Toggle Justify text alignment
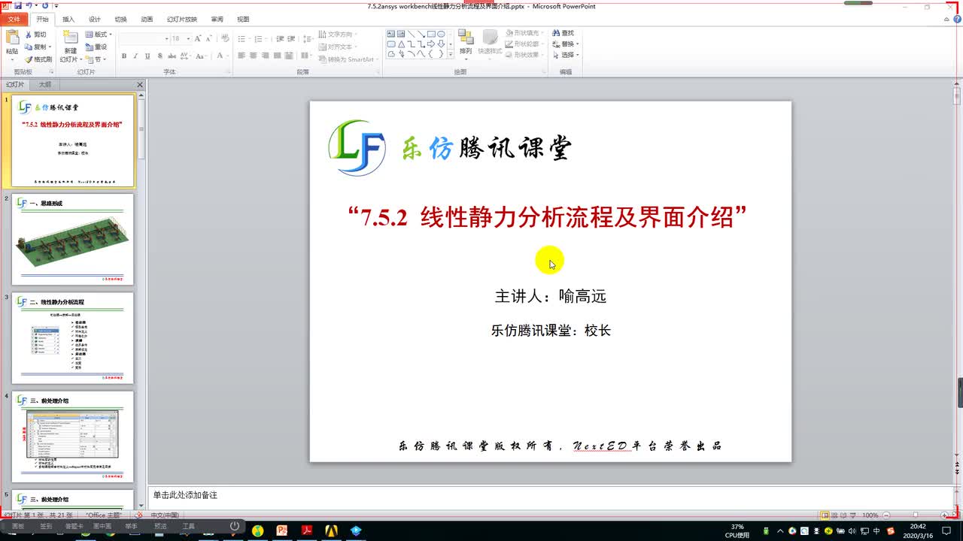Image resolution: width=963 pixels, height=541 pixels. point(277,56)
